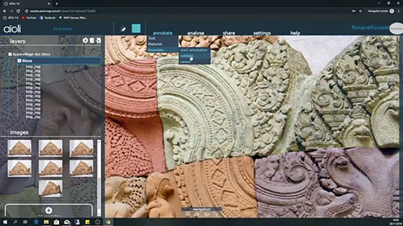Open the analyse menu
Image resolution: width=403 pixels, height=226 pixels.
196,33
